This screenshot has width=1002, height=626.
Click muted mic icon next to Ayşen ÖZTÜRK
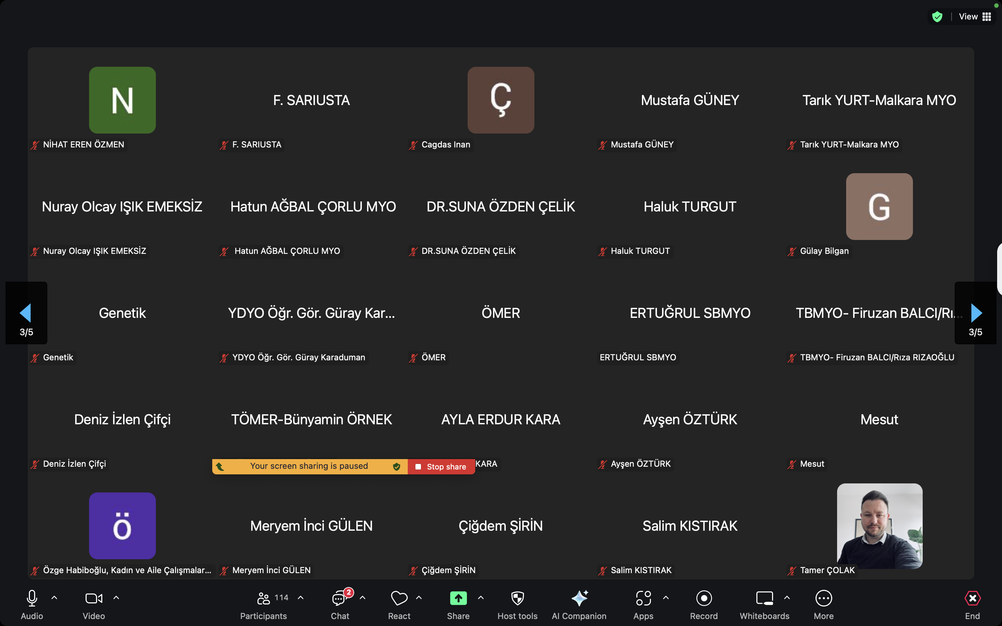click(x=603, y=464)
